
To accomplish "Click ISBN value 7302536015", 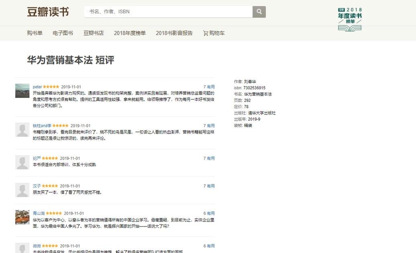I will click(254, 88).
